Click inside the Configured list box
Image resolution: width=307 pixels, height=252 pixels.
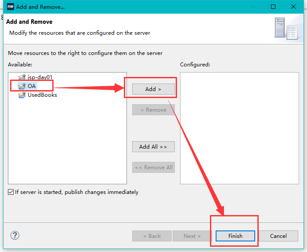[239, 128]
